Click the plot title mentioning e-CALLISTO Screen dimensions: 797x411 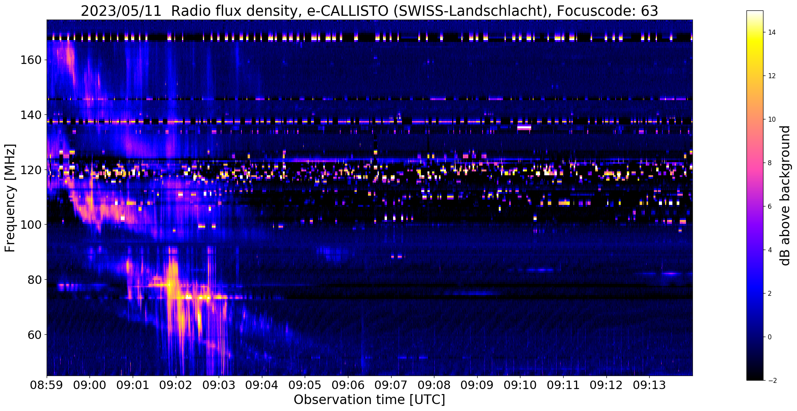369,11
